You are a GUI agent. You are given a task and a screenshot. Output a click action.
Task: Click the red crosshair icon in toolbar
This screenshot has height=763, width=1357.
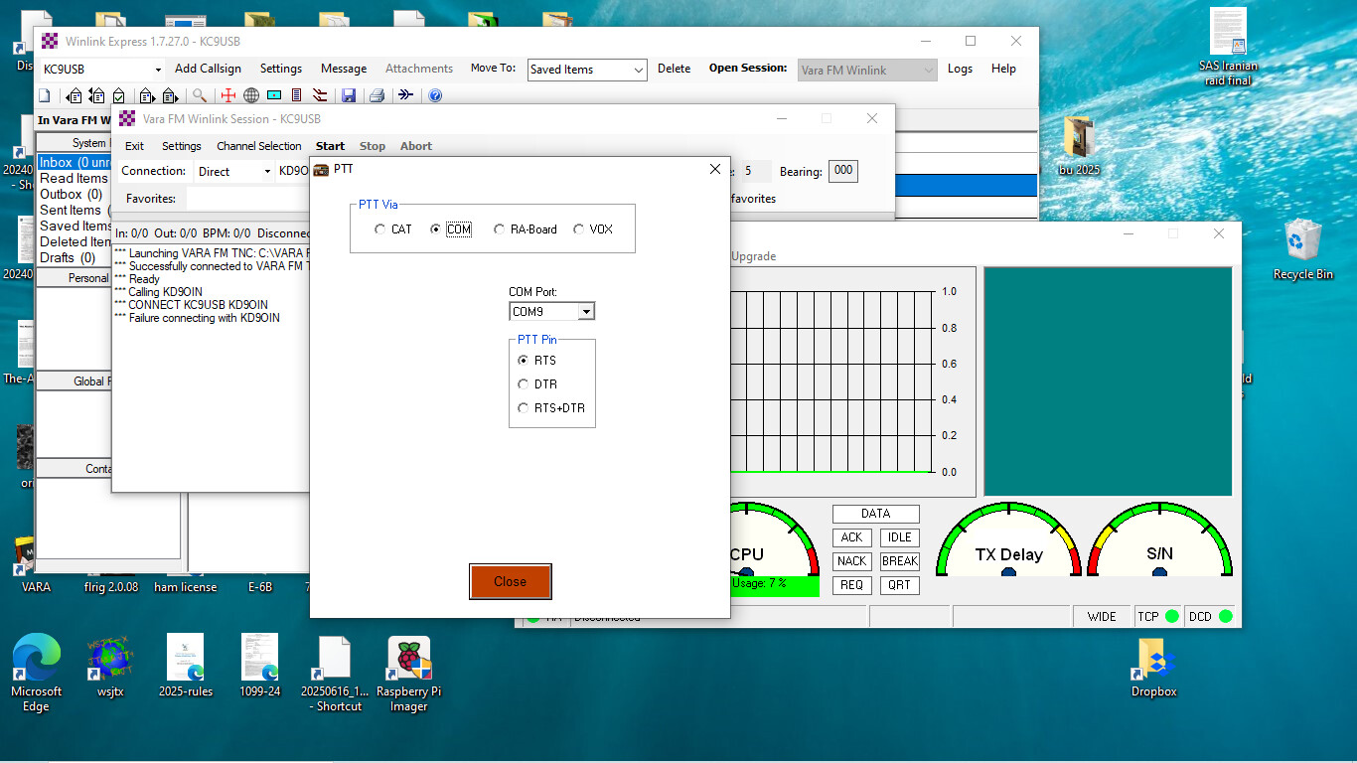point(227,96)
